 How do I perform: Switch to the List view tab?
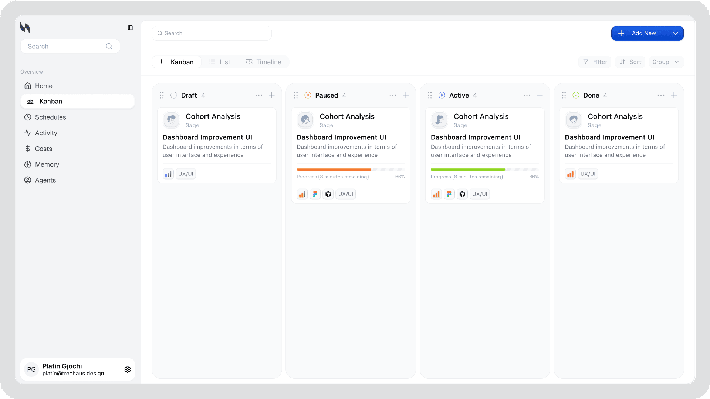pos(220,62)
